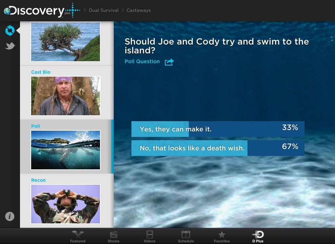Viewport: 335px width, 244px height.
Task: Switch to the Favorites star tab
Action: [x=222, y=236]
